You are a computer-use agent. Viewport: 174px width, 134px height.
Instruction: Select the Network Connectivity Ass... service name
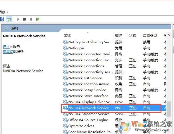click(91, 72)
